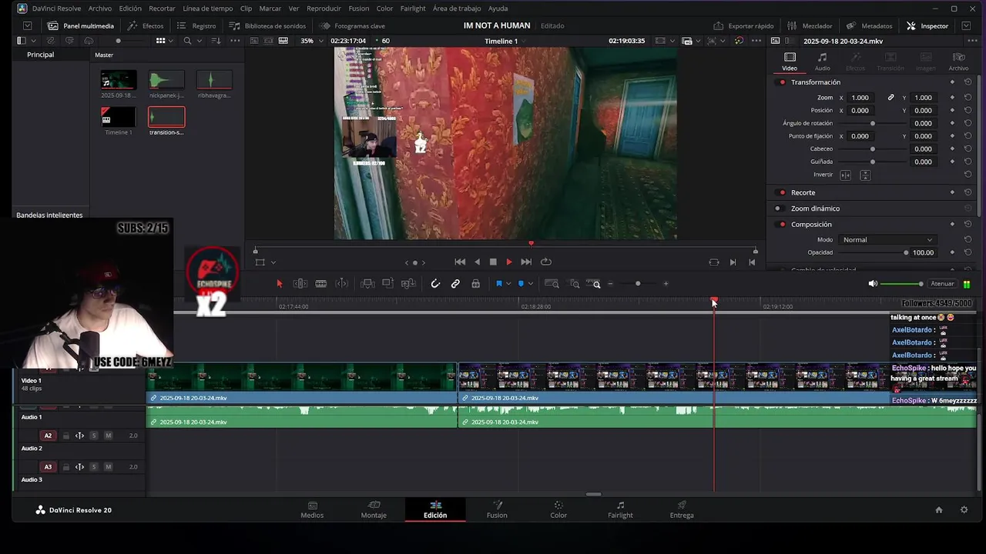Open the Registro edit index panel

coord(196,25)
